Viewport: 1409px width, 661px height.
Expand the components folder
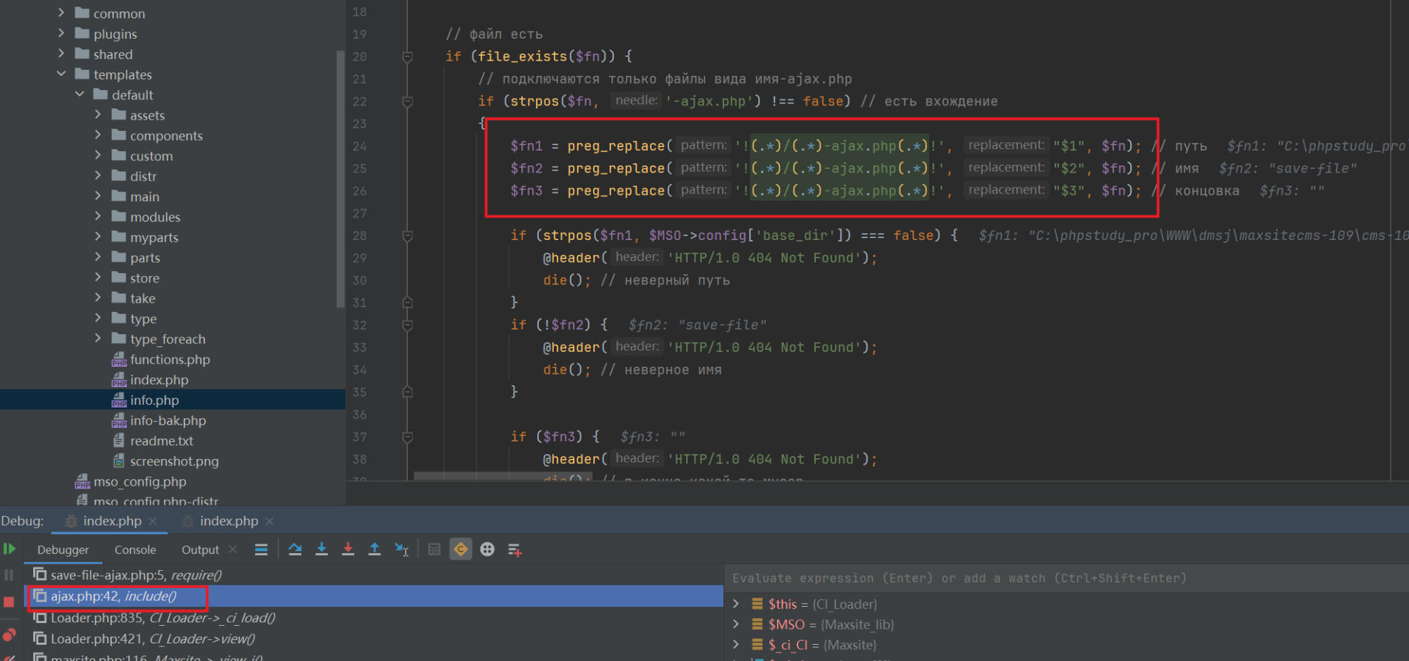click(x=98, y=135)
